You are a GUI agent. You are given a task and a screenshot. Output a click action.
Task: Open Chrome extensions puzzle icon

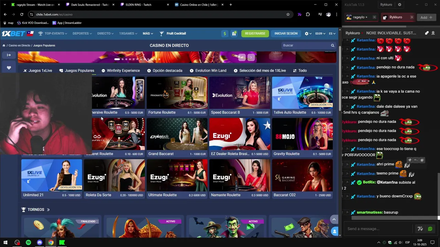308,14
